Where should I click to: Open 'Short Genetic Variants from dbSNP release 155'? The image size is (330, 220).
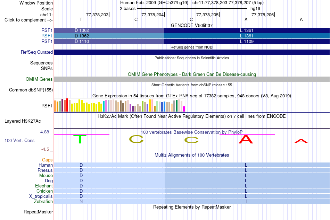click(192, 85)
